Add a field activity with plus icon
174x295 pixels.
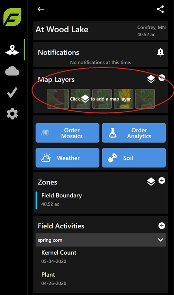(162, 226)
